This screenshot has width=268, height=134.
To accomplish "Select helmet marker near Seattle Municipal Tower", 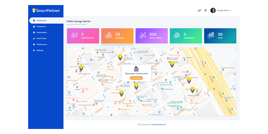I will click(x=193, y=90).
